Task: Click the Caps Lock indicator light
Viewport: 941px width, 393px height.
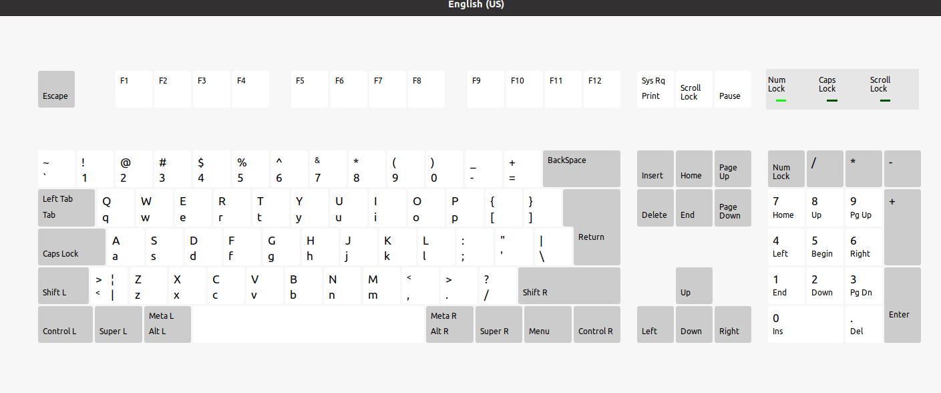Action: (831, 100)
